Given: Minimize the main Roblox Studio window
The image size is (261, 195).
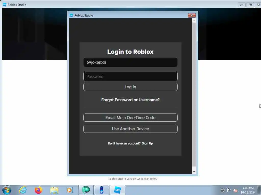Looking at the screenshot, I should tap(242, 5).
